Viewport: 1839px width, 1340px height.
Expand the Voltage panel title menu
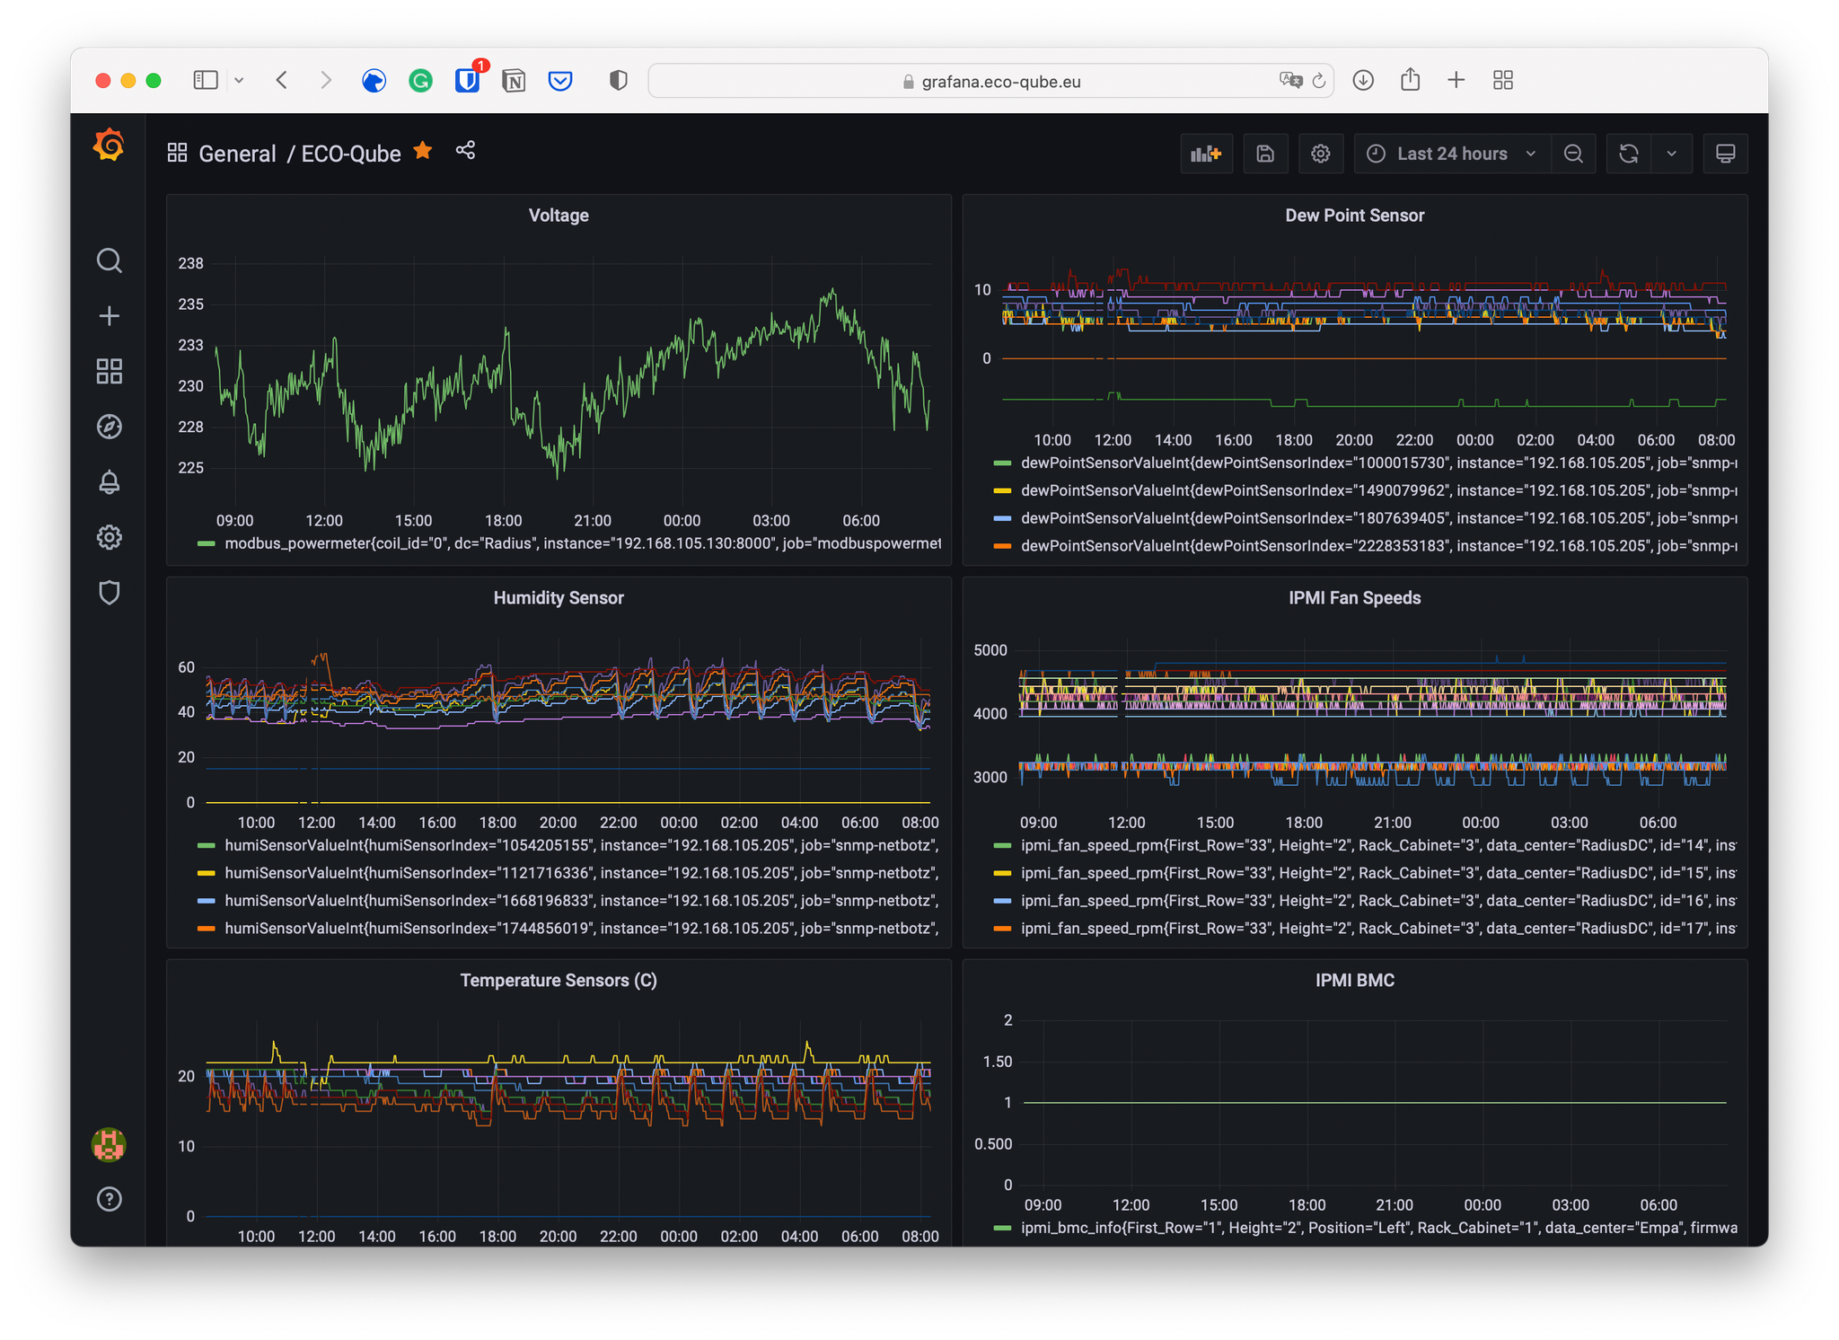pos(559,216)
